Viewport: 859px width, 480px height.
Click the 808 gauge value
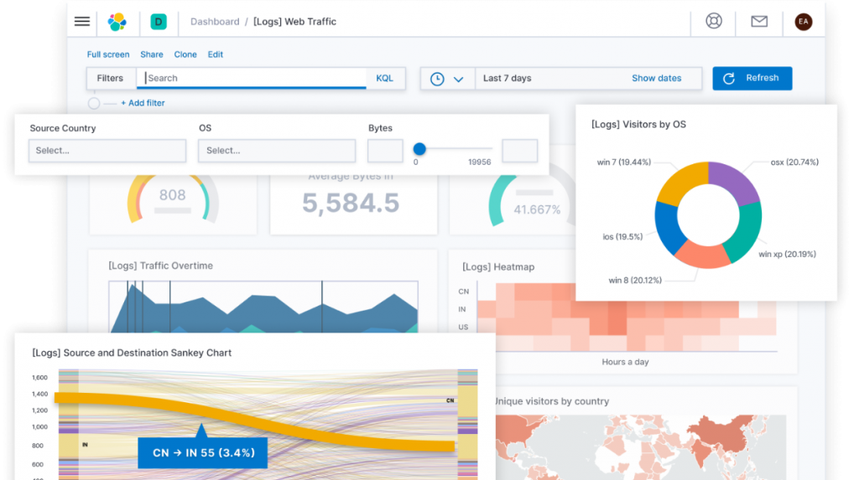(x=172, y=195)
